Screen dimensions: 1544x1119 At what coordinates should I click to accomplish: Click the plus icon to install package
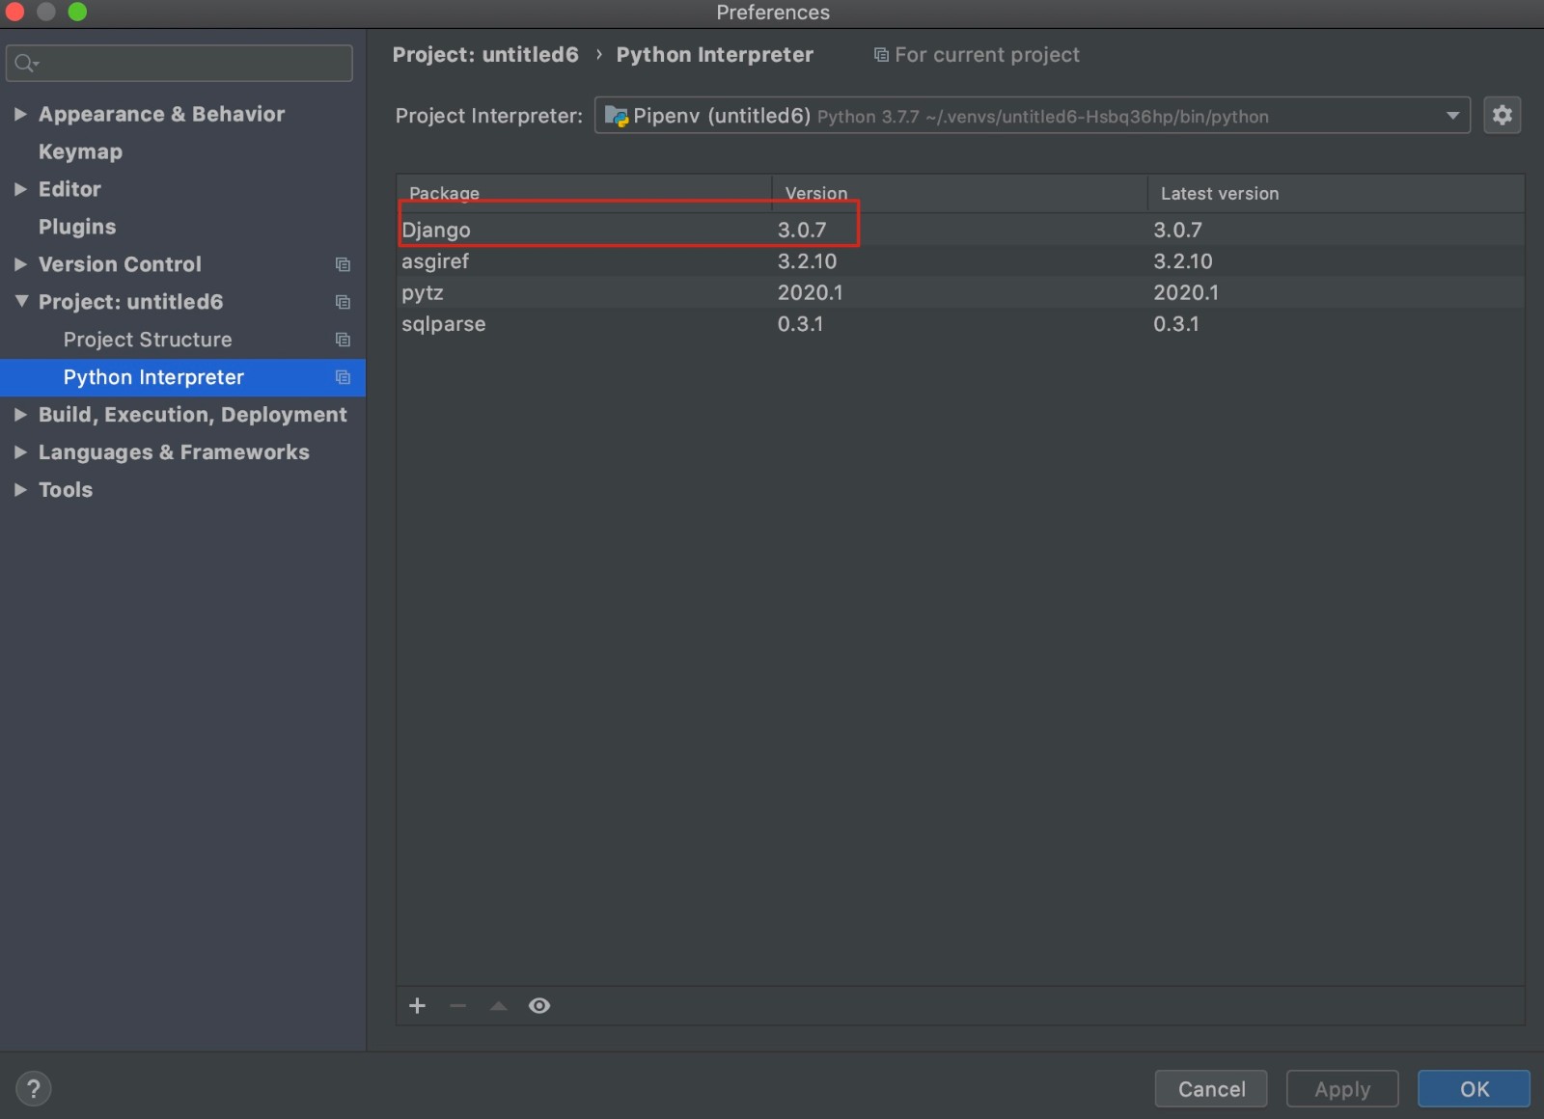(x=417, y=1006)
